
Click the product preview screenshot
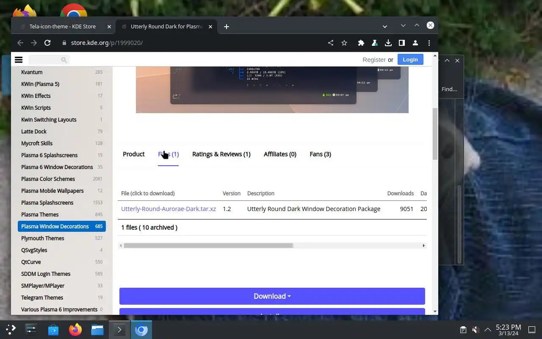272,90
